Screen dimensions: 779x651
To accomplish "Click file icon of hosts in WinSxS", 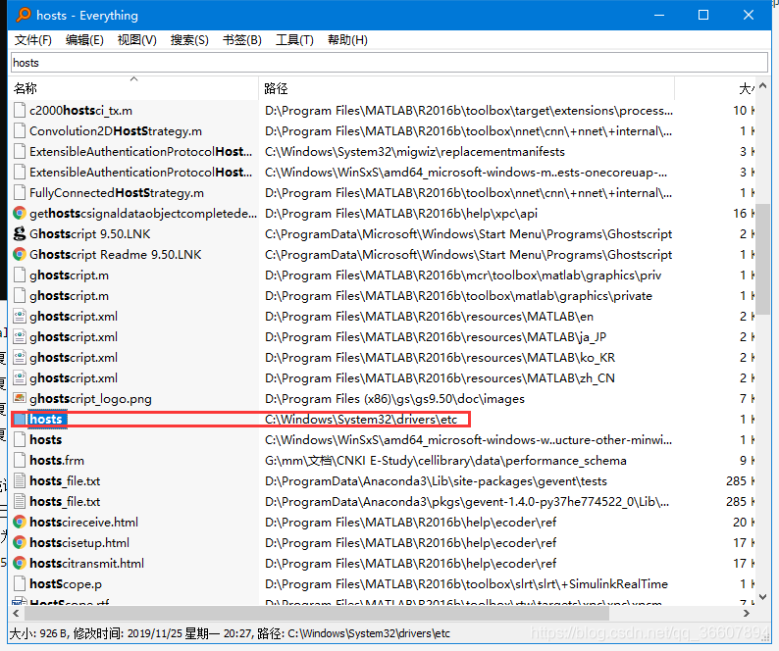I will [x=20, y=439].
